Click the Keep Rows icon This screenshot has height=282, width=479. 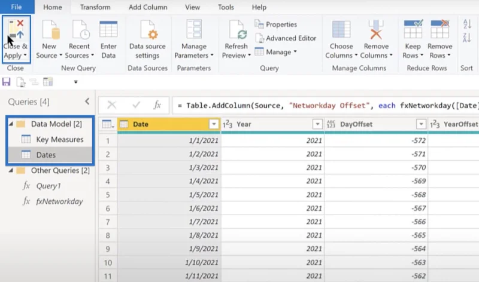point(413,29)
